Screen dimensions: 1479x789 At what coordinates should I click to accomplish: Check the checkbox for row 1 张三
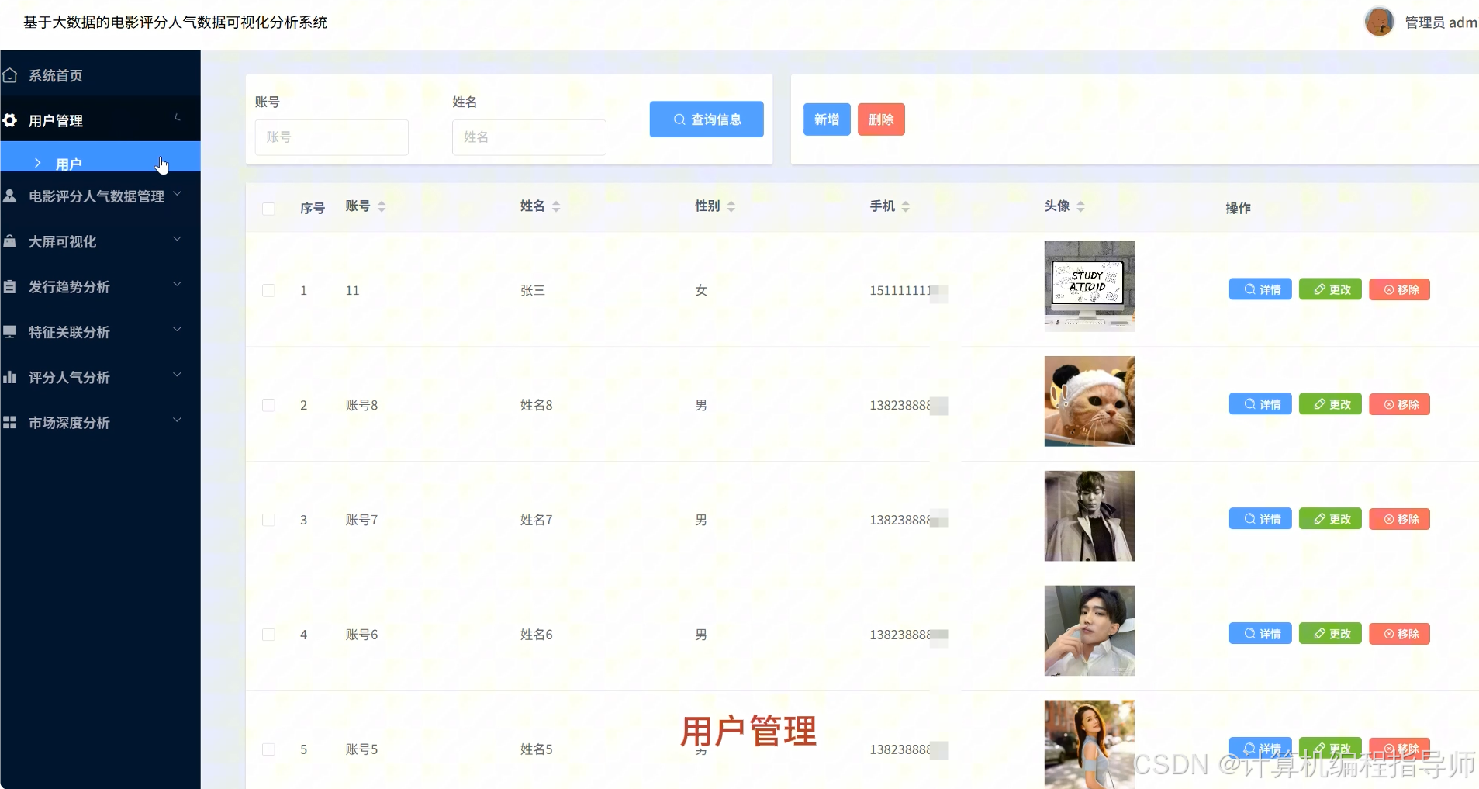pyautogui.click(x=268, y=290)
